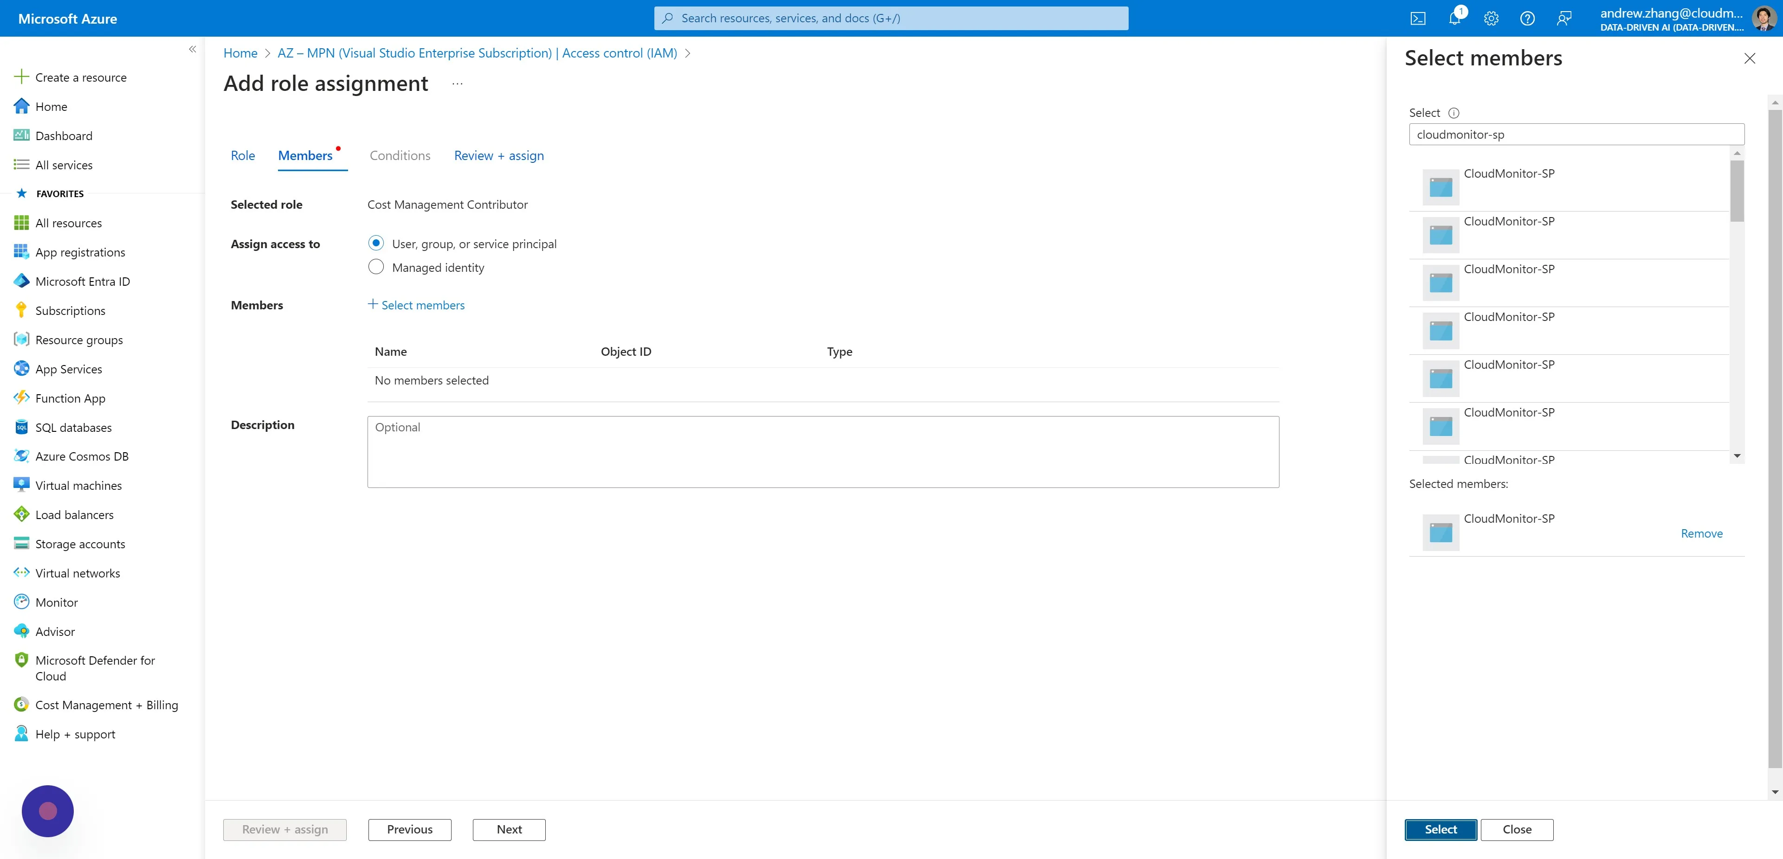1783x859 pixels.
Task: Open Load balancers
Action: pos(74,514)
